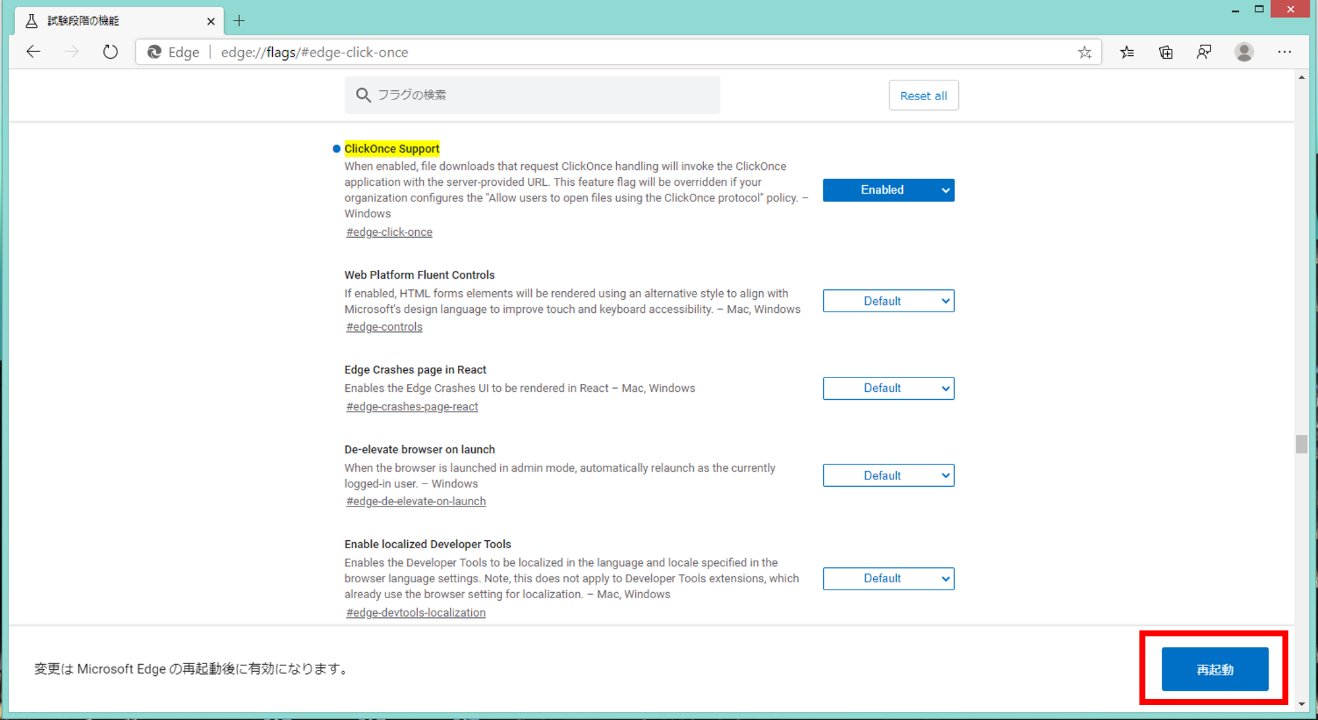Click the restart notice text about Microsoft Edge
This screenshot has width=1318, height=720.
coord(192,669)
